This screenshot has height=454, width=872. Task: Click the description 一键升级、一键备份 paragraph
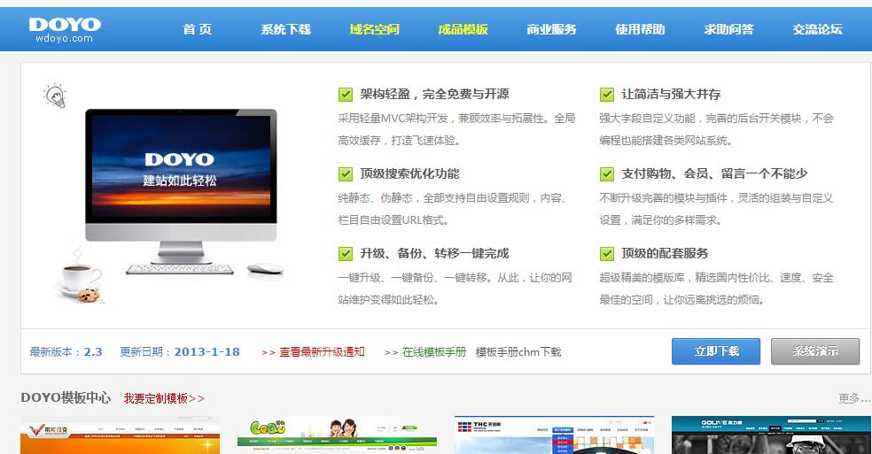click(455, 289)
